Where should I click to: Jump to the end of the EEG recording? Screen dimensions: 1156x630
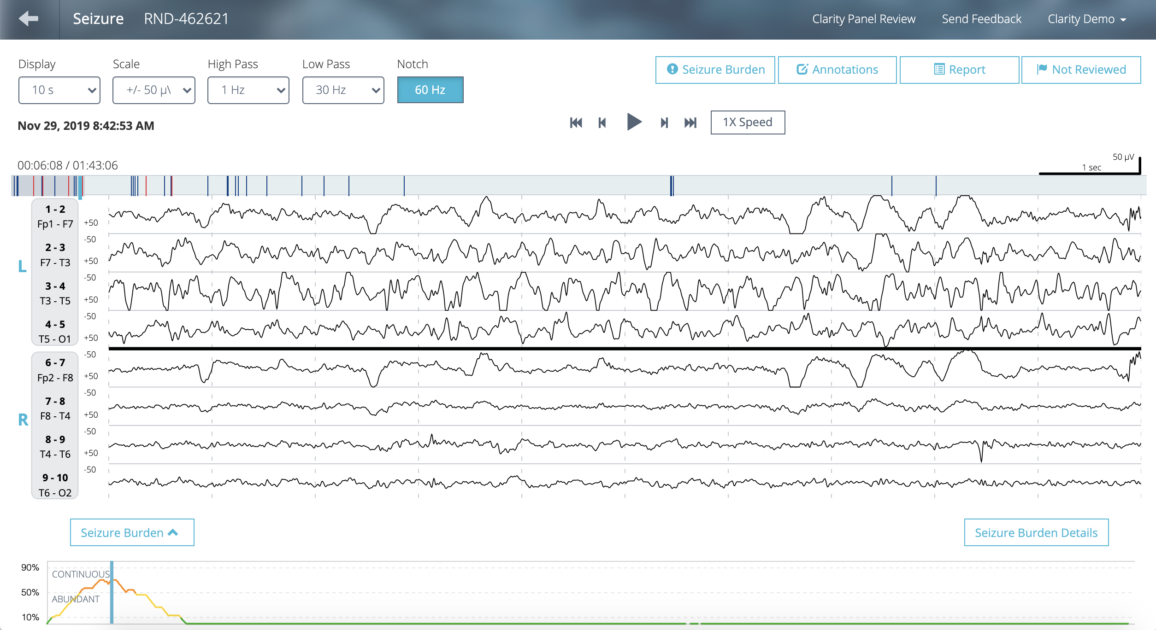point(691,122)
